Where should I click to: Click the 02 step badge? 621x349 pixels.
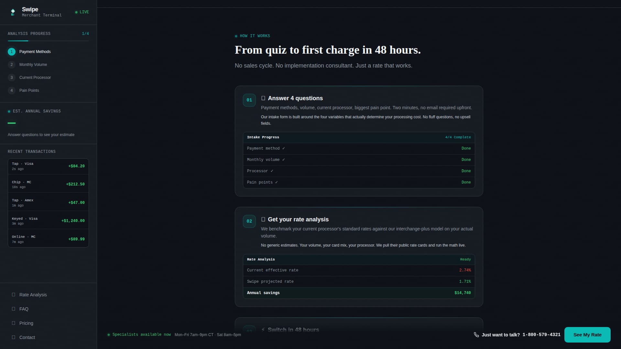(249, 221)
